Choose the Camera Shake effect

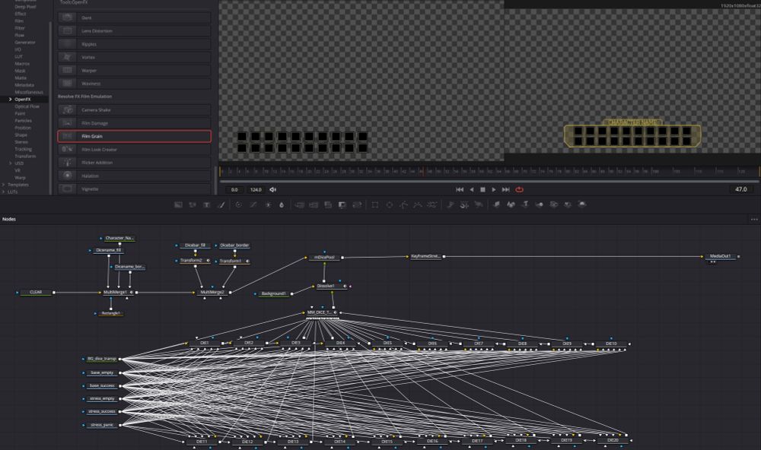click(134, 110)
